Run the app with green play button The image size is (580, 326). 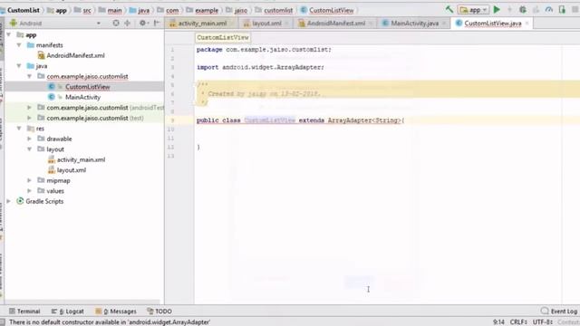[497, 10]
